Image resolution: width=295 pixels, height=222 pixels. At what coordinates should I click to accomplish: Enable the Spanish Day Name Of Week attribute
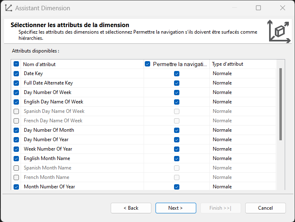(x=16, y=111)
